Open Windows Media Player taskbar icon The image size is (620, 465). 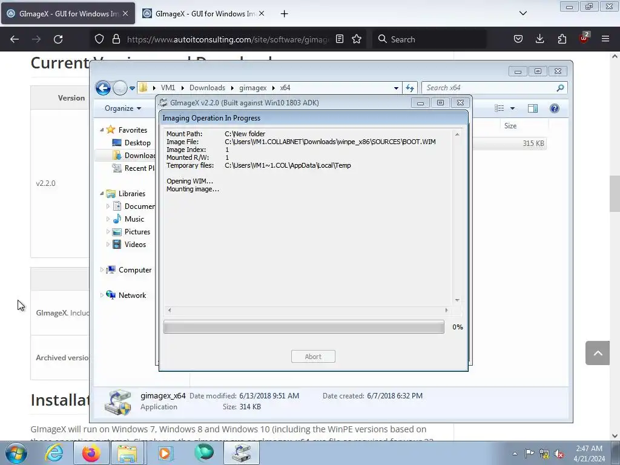coord(165,453)
